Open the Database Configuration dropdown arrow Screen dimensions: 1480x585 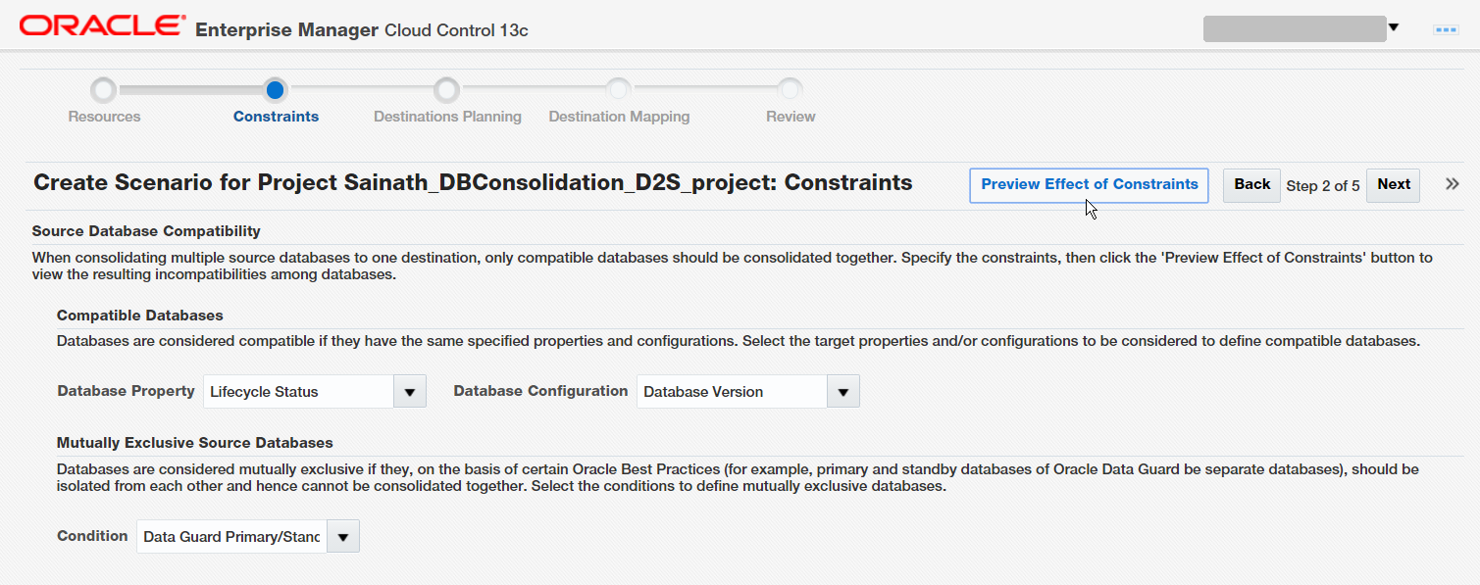843,391
